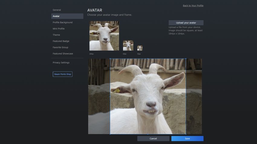Go to Profile Background settings
257x144 pixels.
pyautogui.click(x=63, y=22)
